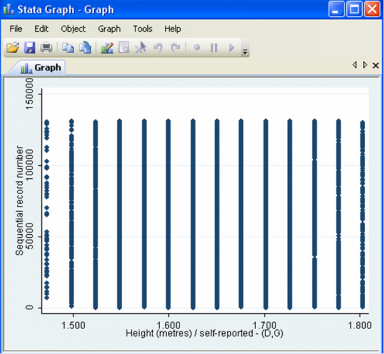
Task: Click the Hide Object Browser icon
Action: coord(124,48)
